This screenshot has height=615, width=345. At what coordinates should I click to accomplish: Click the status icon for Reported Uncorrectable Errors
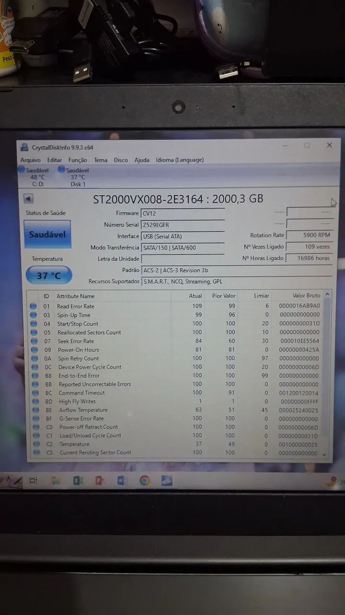click(35, 384)
